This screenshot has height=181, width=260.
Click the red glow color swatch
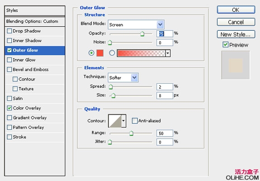100,53
